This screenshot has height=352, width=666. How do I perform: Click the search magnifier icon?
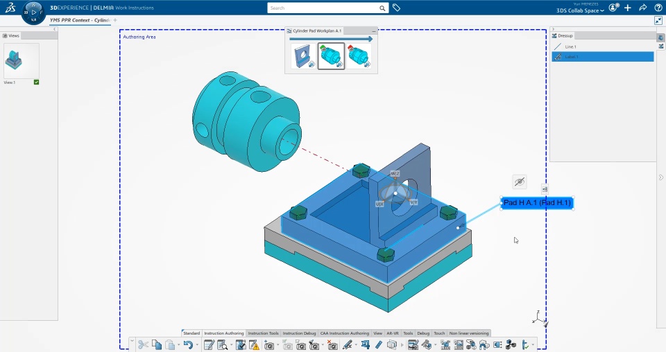382,8
